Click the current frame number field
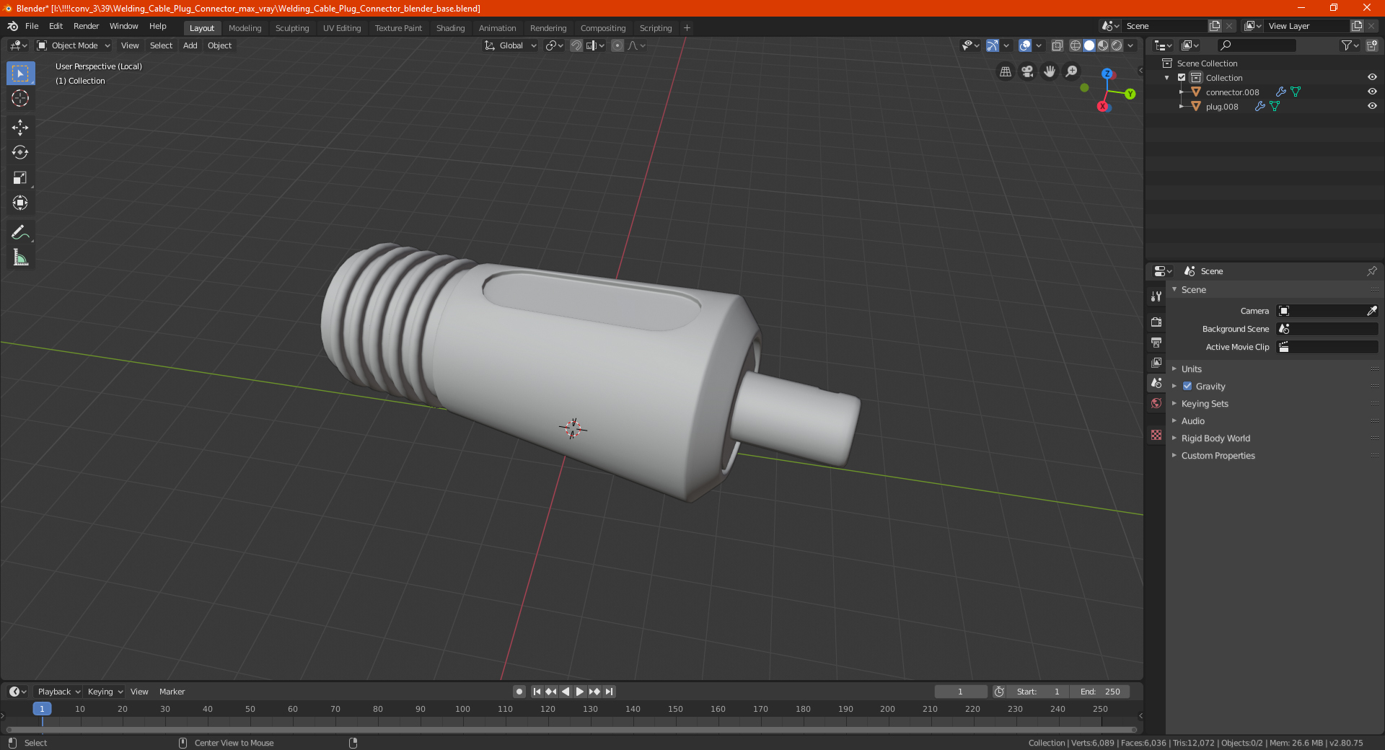The height and width of the screenshot is (750, 1385). coord(961,692)
